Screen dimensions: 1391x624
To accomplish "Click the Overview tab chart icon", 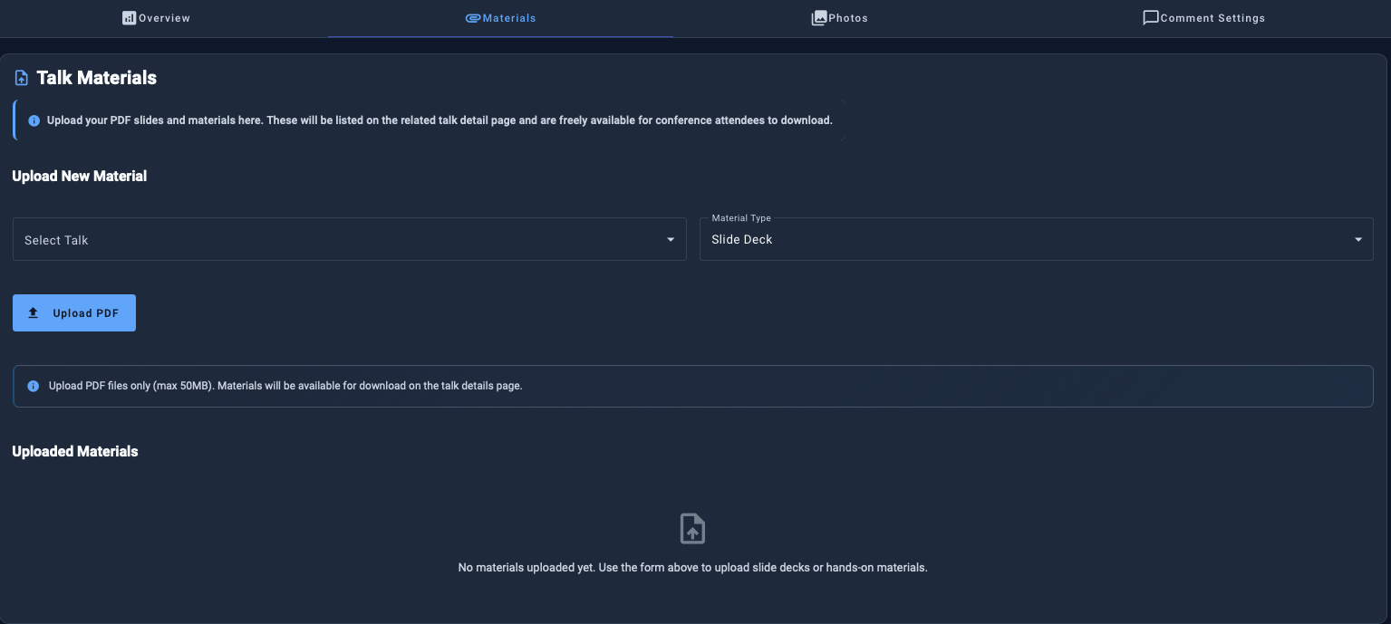I will pyautogui.click(x=129, y=18).
